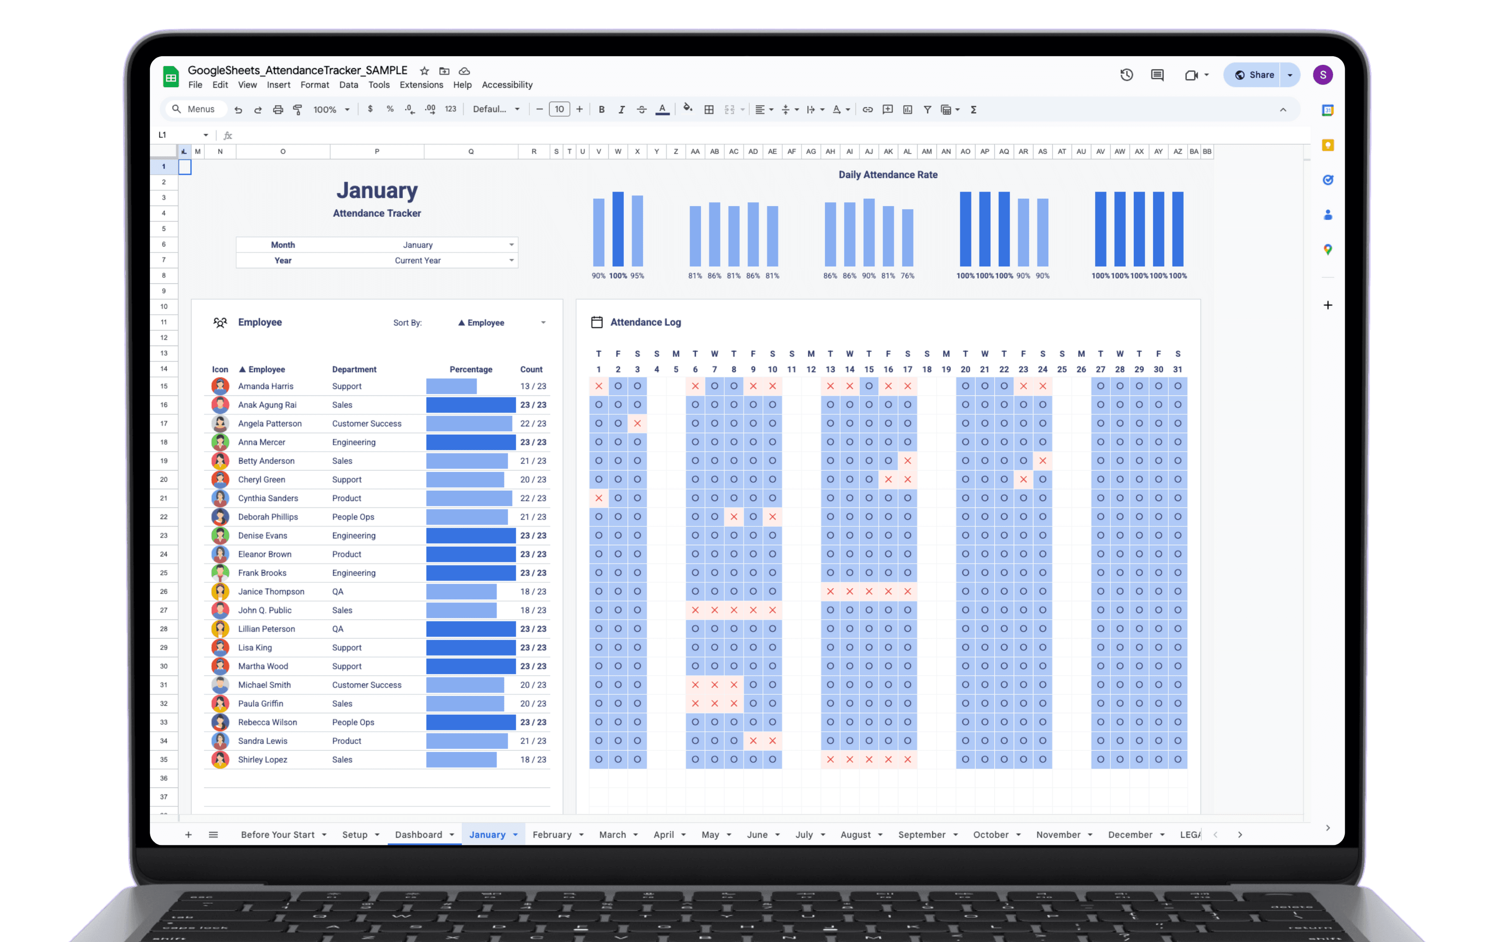1495x942 pixels.
Task: Open Google Maps in side panel
Action: (x=1328, y=250)
